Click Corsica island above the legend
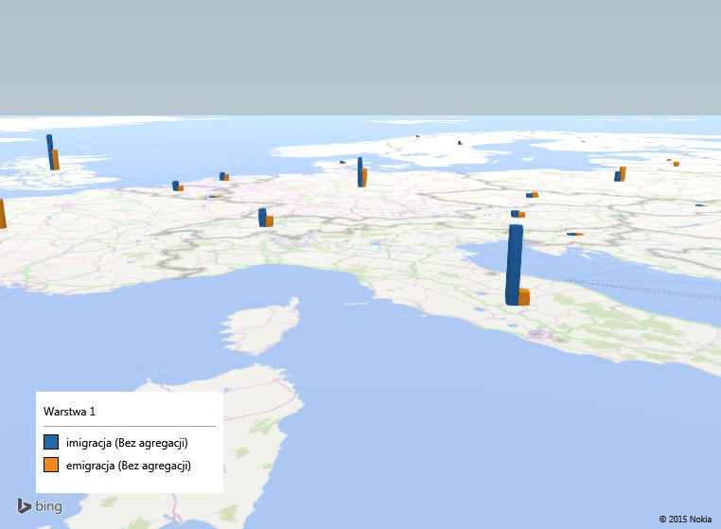This screenshot has width=721, height=529. [256, 330]
